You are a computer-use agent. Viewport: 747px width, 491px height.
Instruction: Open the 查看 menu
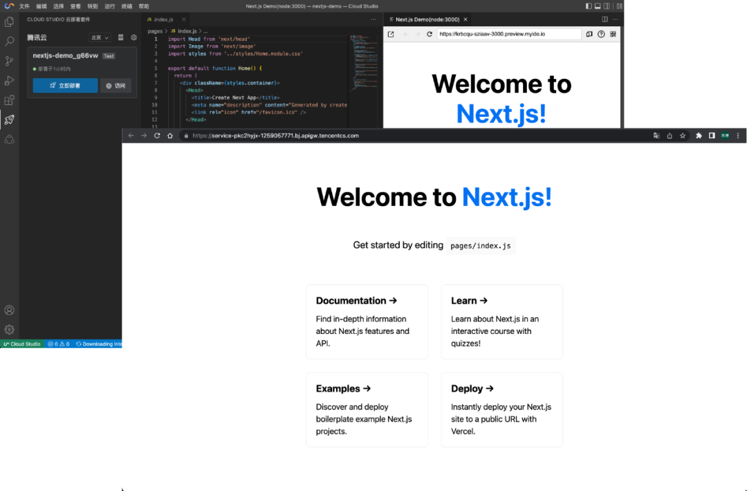(x=75, y=6)
